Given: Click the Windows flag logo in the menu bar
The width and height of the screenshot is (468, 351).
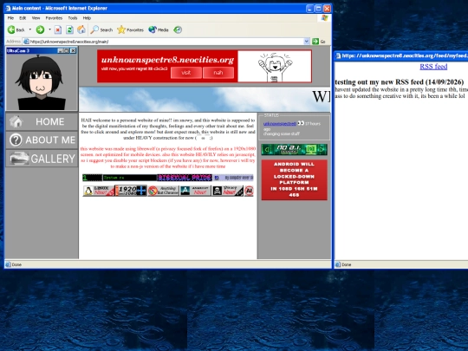Looking at the screenshot, I should [x=324, y=18].
